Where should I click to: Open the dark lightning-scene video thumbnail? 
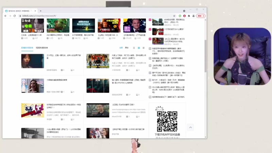pos(84,26)
